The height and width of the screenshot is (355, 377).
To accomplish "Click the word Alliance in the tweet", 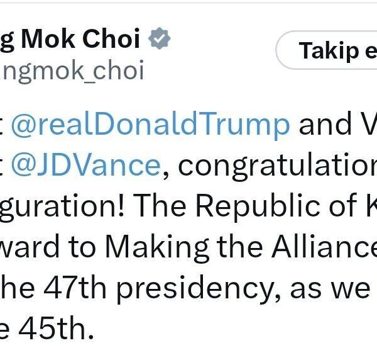I will 324,246.
